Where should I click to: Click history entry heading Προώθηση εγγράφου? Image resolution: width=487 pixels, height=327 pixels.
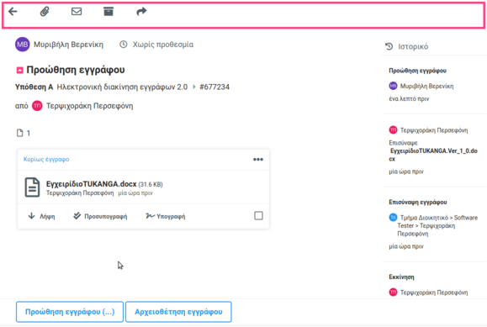click(417, 71)
